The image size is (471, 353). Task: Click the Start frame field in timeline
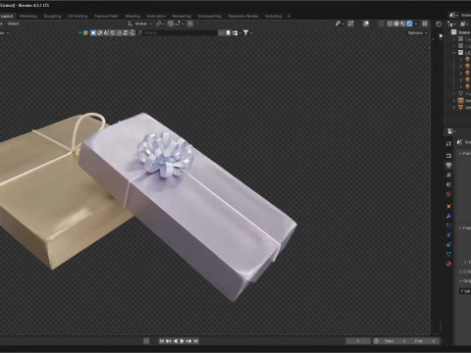point(395,341)
